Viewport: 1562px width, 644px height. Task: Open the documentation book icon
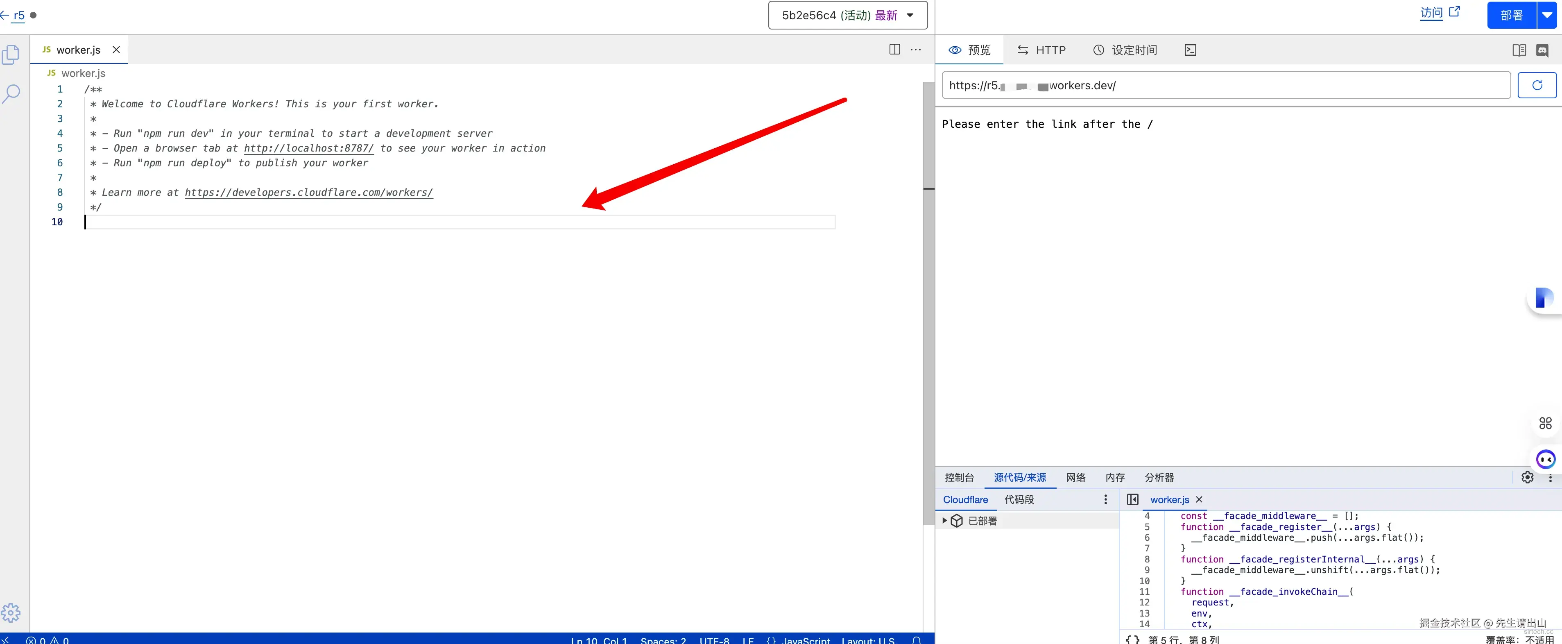point(1519,50)
